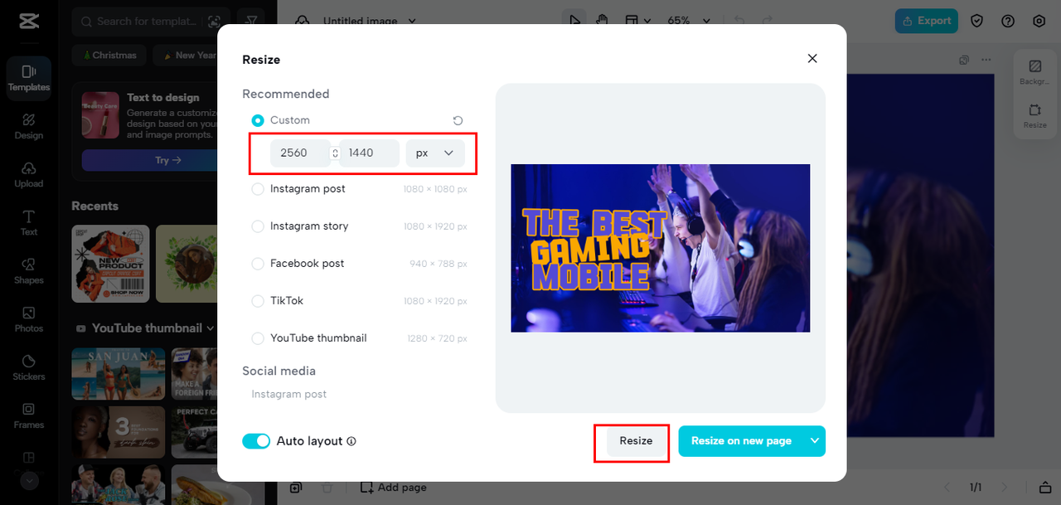Select the pointer tool in top toolbar
The image size is (1061, 505).
pyautogui.click(x=574, y=21)
